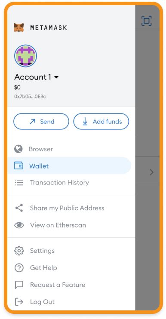Click the share icon for public address
The image size is (166, 319).
[x=19, y=208]
